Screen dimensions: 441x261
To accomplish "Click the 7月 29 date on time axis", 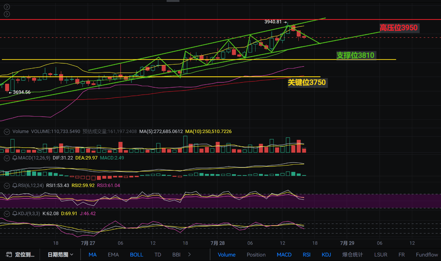I will [x=347, y=243].
